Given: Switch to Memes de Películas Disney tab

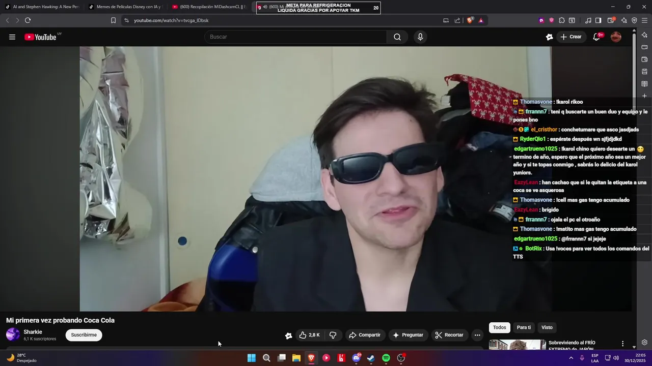Looking at the screenshot, I should pos(126,7).
